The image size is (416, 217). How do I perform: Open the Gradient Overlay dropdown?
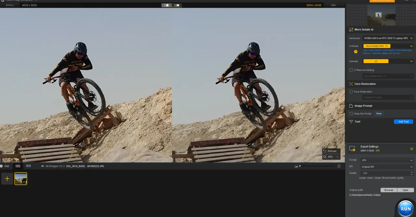point(388,97)
